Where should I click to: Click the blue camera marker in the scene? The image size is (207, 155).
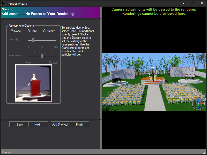point(154,78)
